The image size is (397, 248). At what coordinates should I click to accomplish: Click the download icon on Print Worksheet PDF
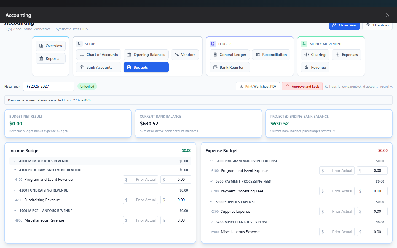tap(241, 86)
